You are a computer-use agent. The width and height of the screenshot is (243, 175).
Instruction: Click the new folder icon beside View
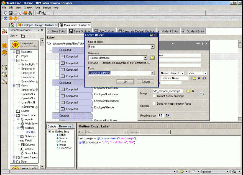pyautogui.click(x=23, y=36)
